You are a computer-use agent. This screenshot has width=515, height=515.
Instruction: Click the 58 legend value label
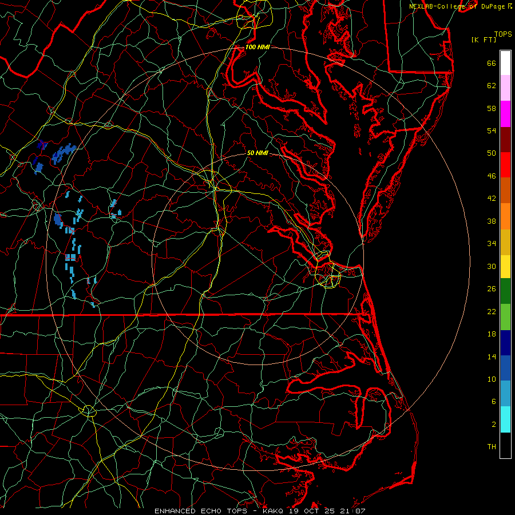(x=492, y=108)
